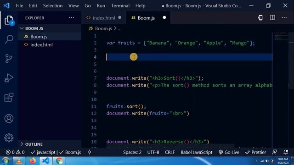Close the index.html tab via unsaved dot
The image size is (294, 165).
[x=120, y=17]
